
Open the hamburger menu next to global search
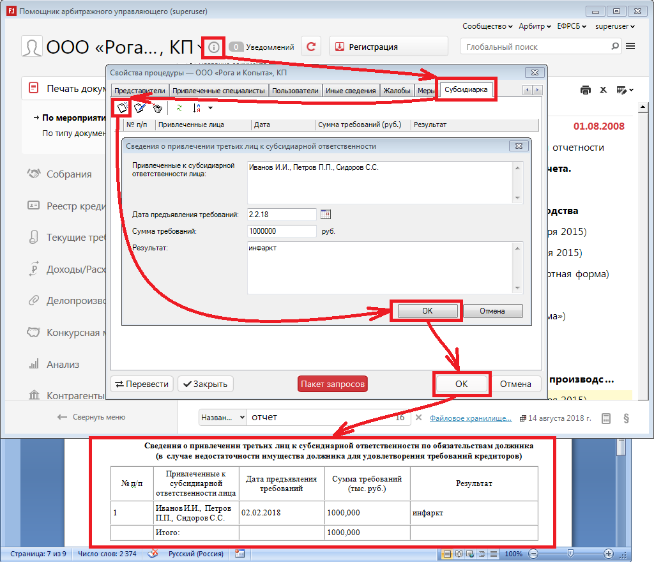tap(630, 47)
